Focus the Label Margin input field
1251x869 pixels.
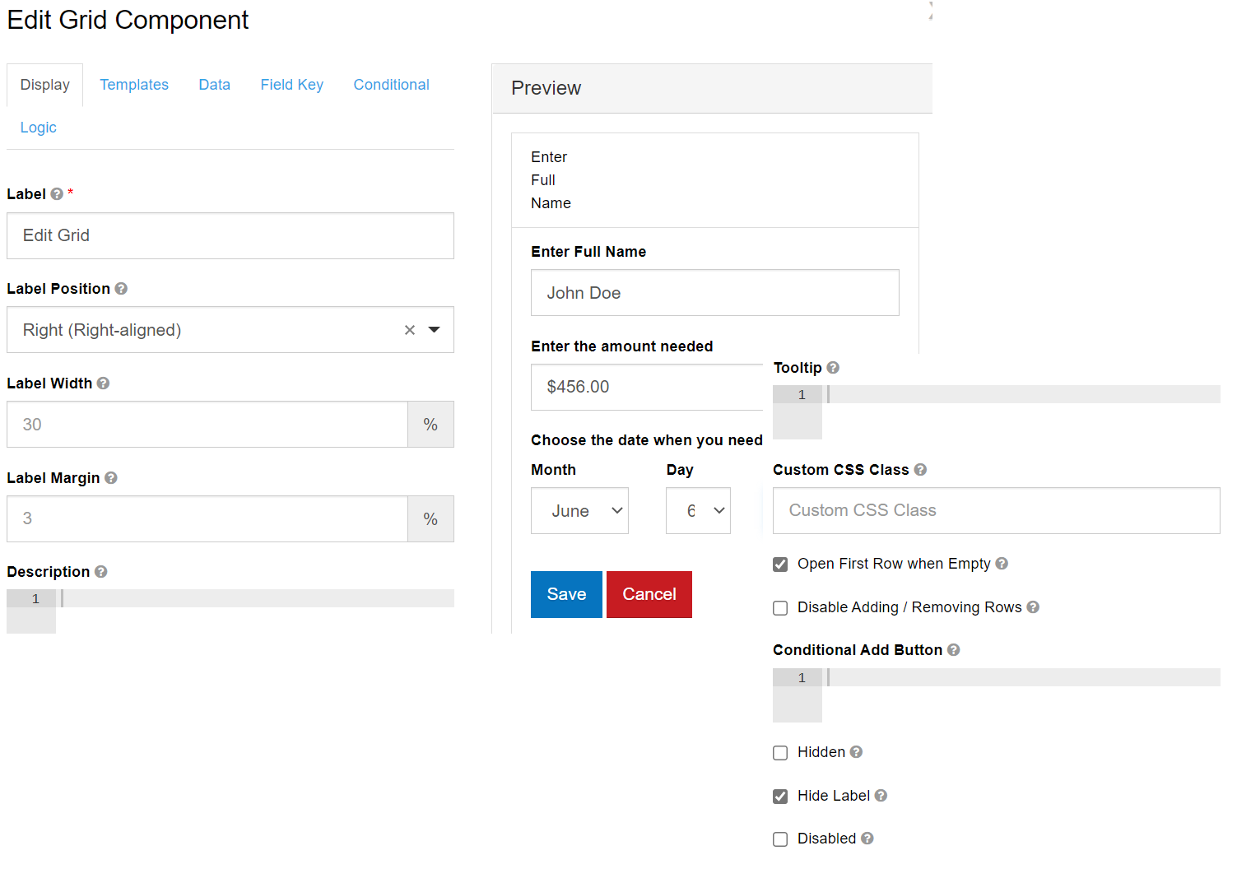(x=207, y=519)
